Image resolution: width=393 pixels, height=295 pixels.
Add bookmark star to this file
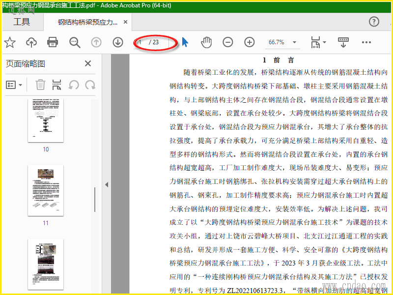tap(10, 42)
